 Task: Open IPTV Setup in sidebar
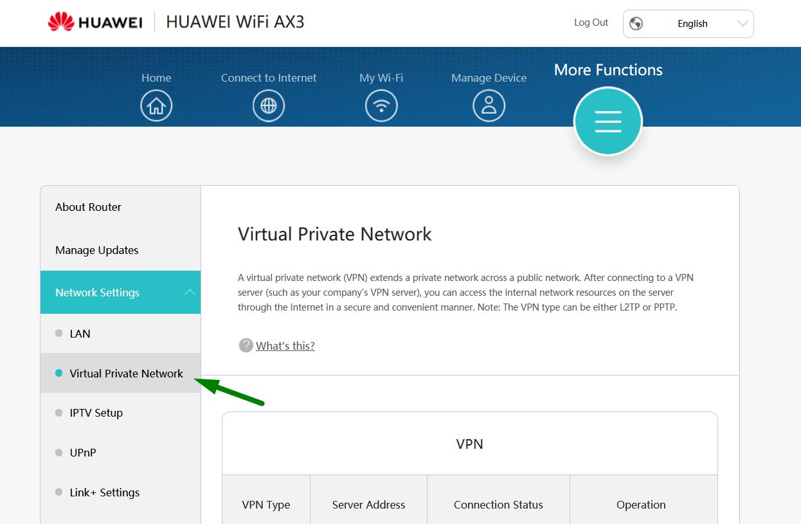(x=120, y=413)
